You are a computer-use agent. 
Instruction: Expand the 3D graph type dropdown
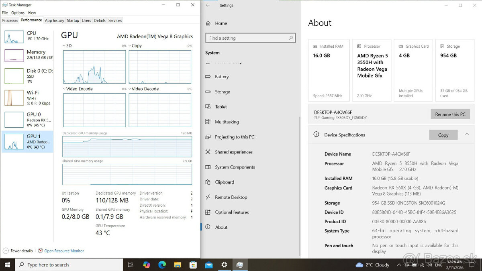click(x=64, y=45)
